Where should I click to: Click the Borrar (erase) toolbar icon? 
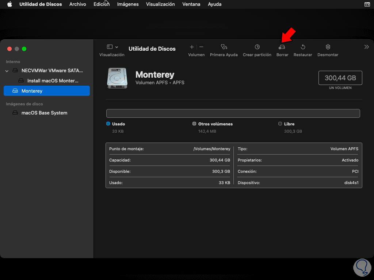coord(282,47)
